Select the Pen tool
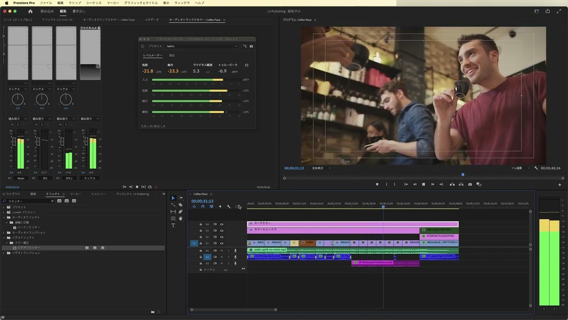The height and width of the screenshot is (320, 568). pyautogui.click(x=180, y=212)
